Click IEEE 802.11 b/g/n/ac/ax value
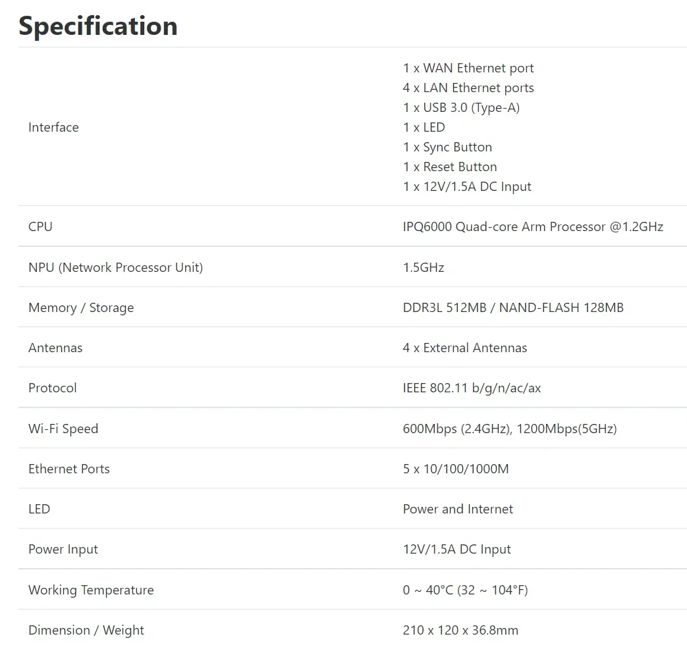The height and width of the screenshot is (653, 687). click(x=472, y=388)
